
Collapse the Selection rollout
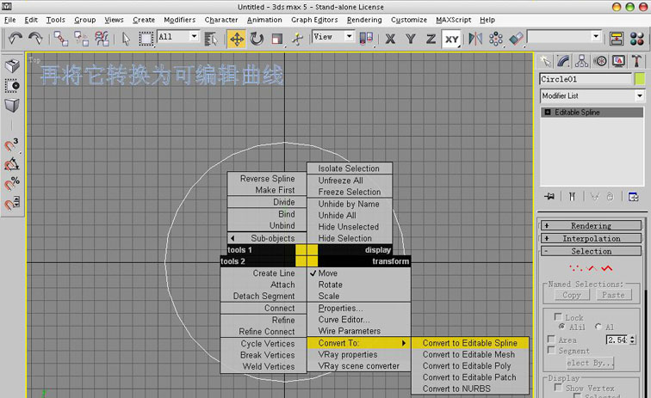coord(592,251)
